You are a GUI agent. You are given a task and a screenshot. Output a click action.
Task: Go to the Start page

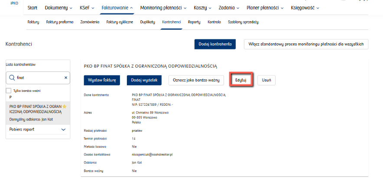[32, 8]
